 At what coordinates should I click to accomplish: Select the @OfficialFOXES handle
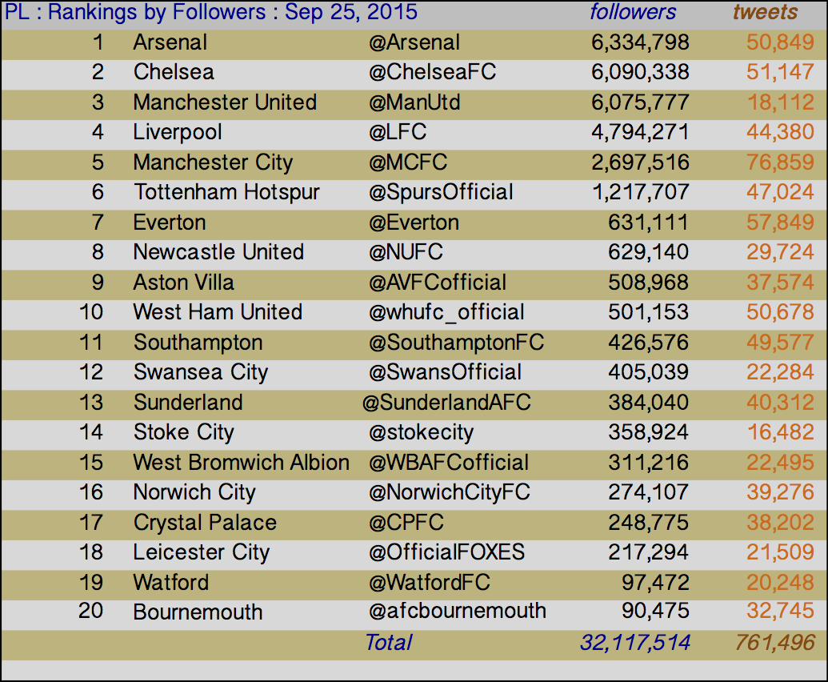[446, 552]
